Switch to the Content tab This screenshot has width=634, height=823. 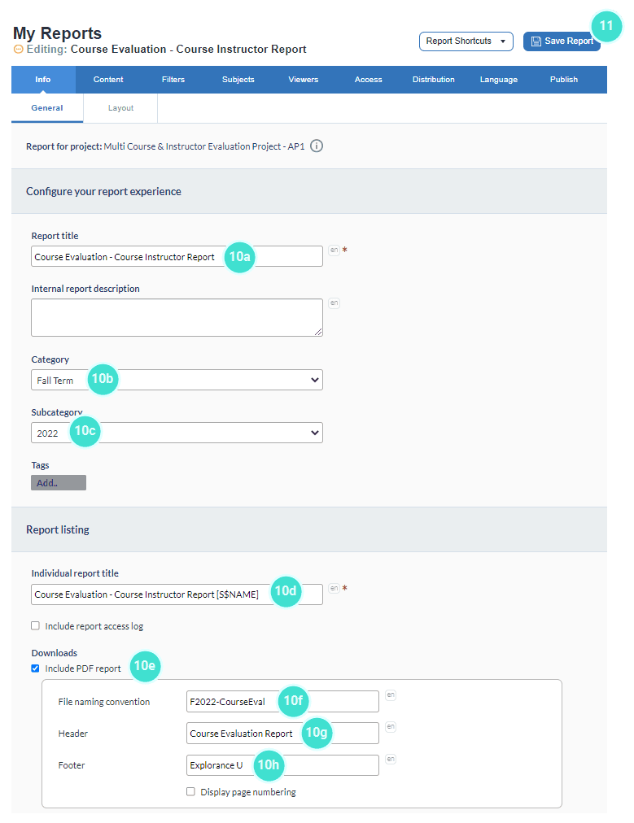coord(108,80)
